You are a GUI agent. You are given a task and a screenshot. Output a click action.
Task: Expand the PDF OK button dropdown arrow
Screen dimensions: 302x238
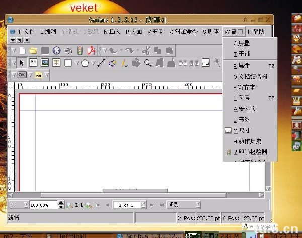pos(30,75)
